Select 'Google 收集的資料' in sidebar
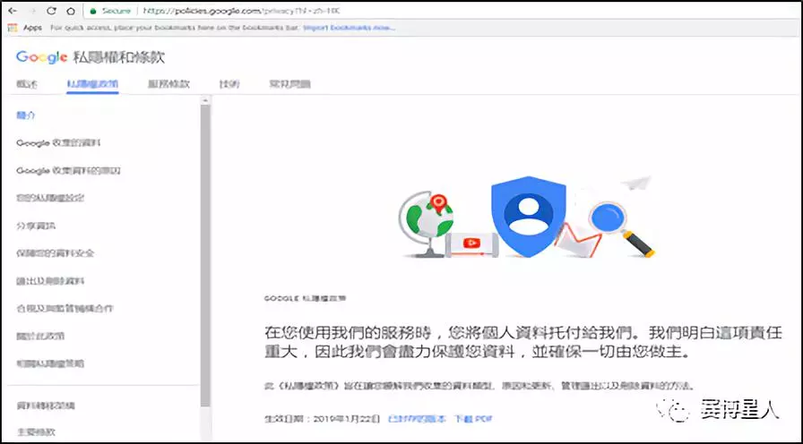 click(58, 142)
